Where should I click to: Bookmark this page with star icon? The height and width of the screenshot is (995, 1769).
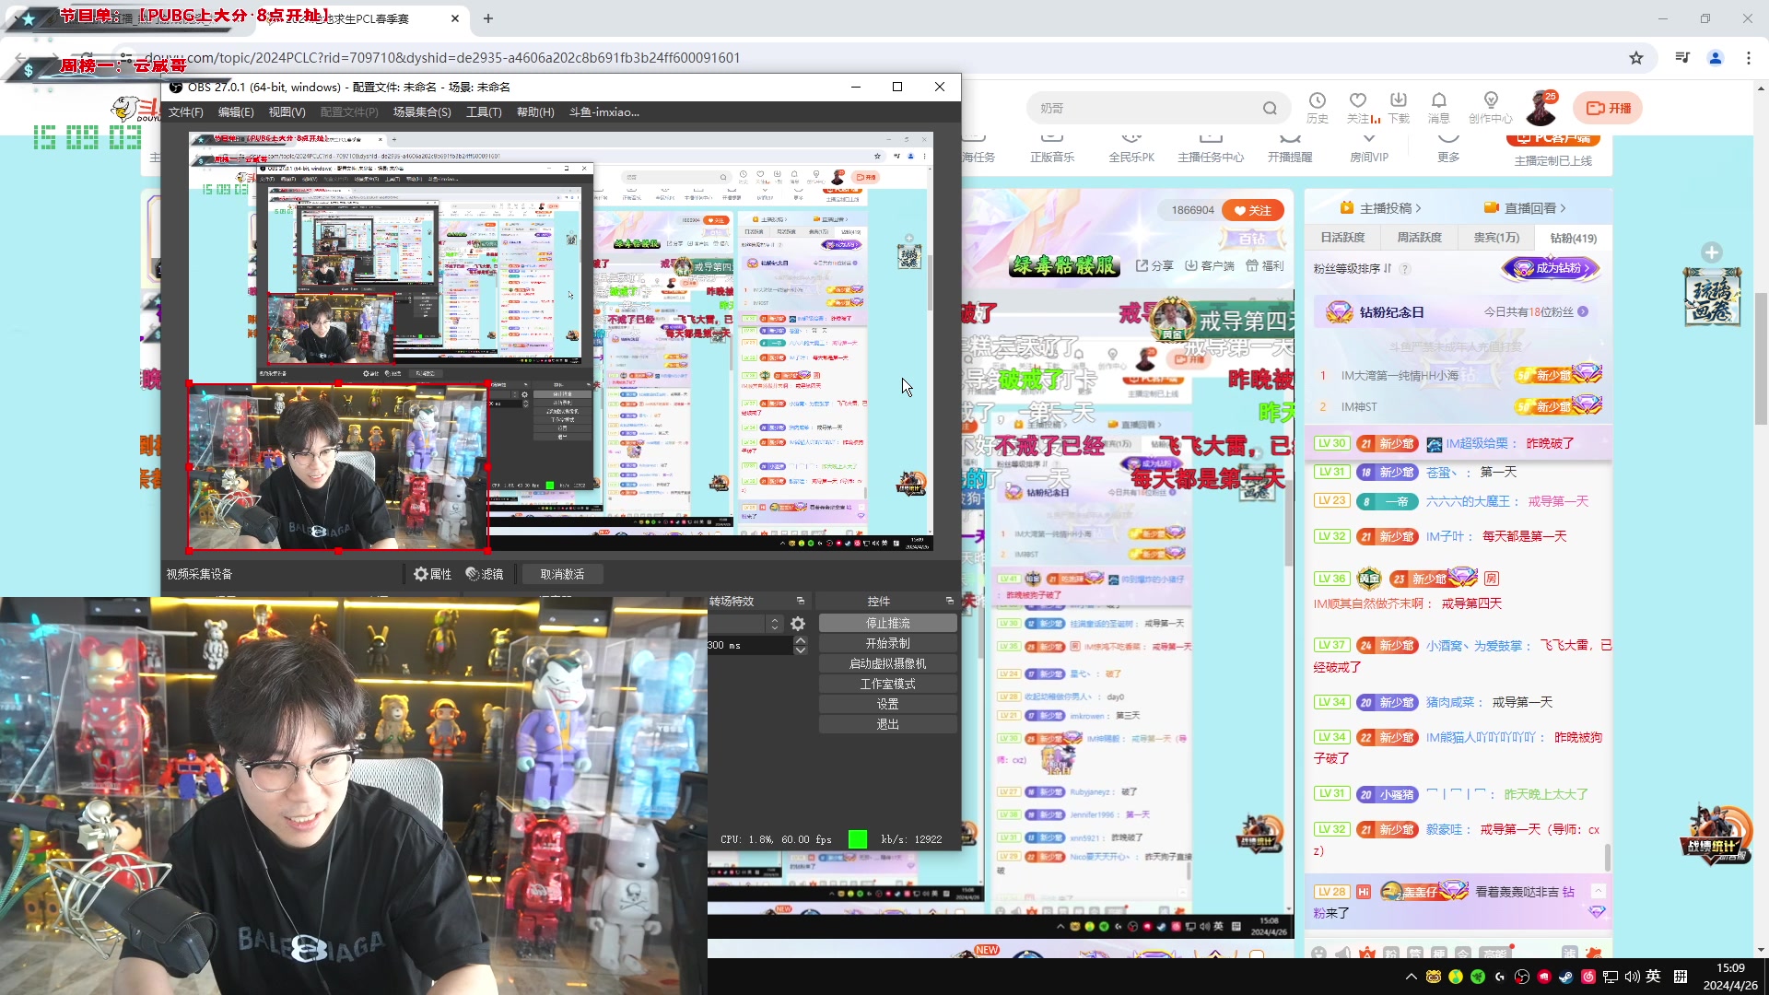pyautogui.click(x=1636, y=58)
